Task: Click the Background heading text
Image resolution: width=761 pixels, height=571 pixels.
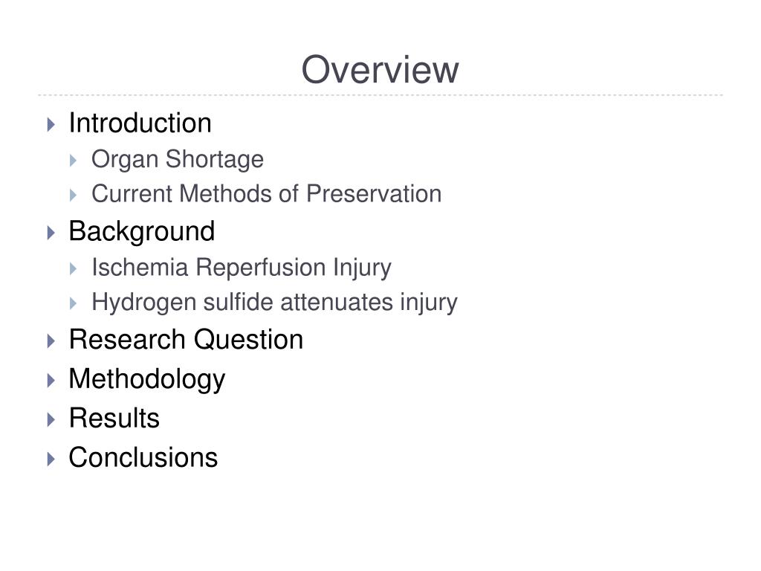Action: pyautogui.click(x=142, y=232)
